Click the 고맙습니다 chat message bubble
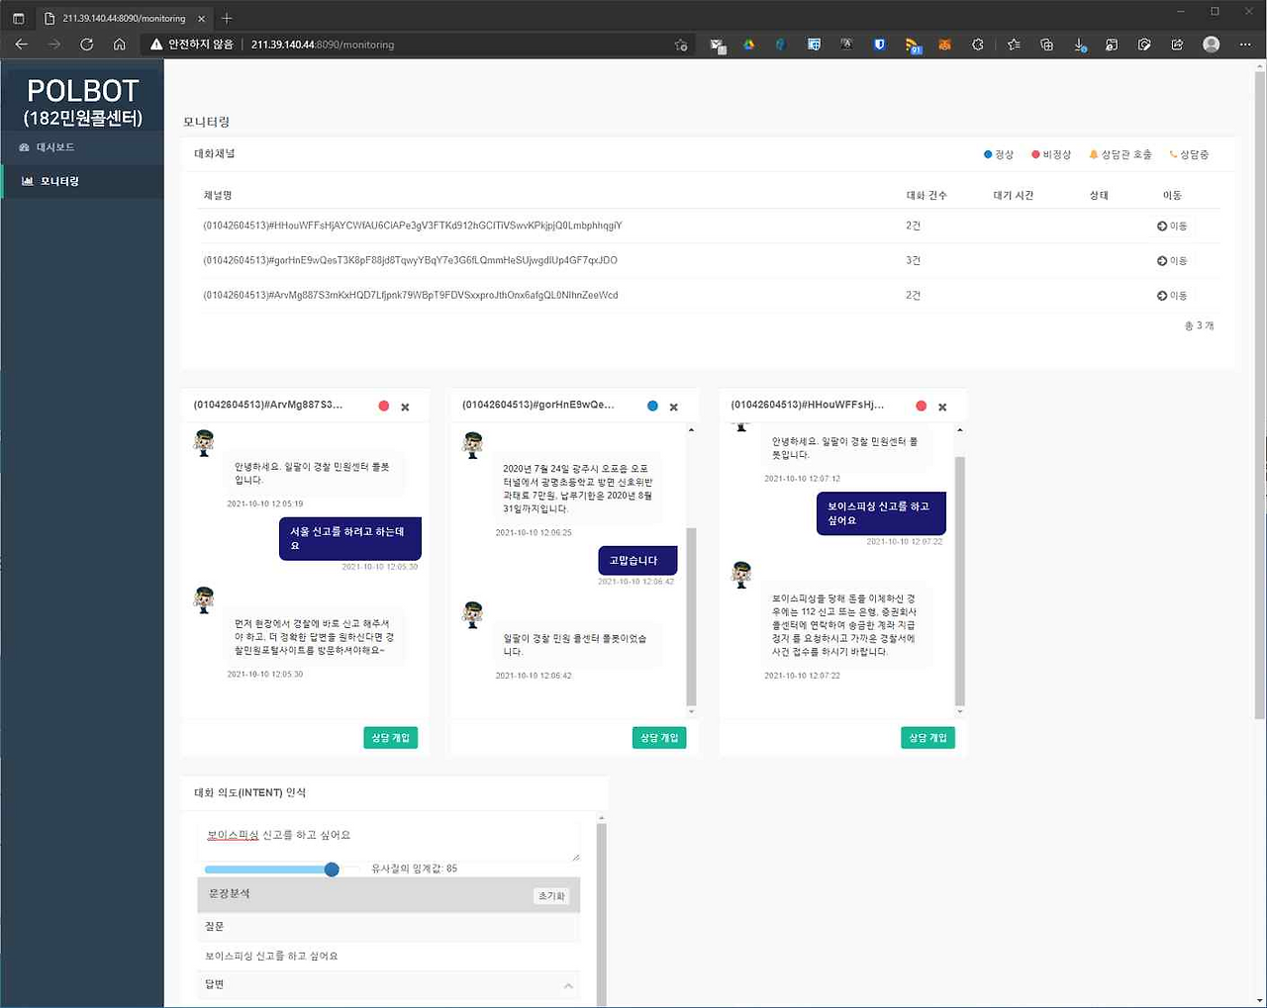1267x1008 pixels. pos(637,561)
